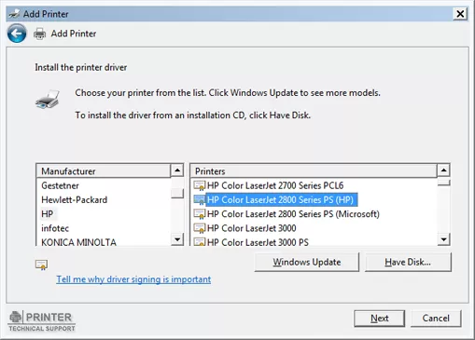Click the printer icon beside the Add Printer heading
The width and height of the screenshot is (475, 340).
coord(39,34)
